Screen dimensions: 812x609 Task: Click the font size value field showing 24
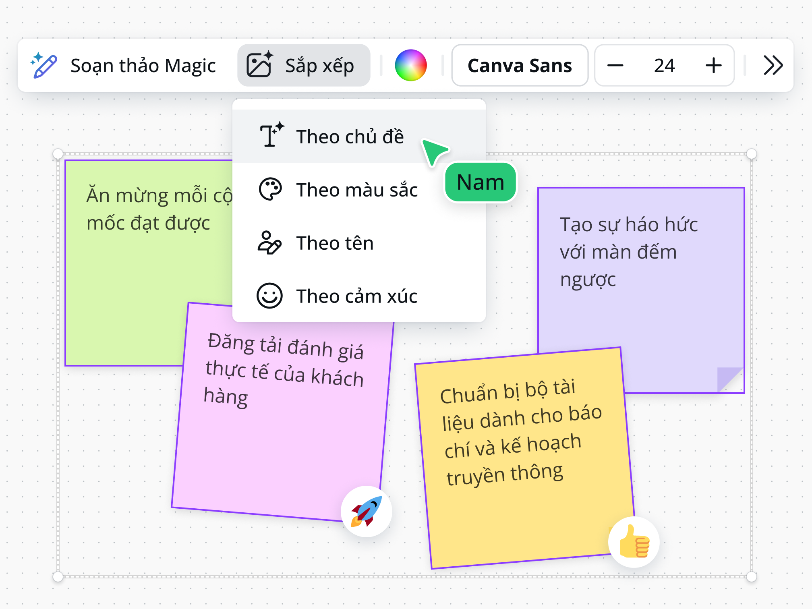click(x=665, y=65)
